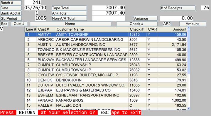
Task: Click the Amount button above the grid
Action: coord(193,24)
